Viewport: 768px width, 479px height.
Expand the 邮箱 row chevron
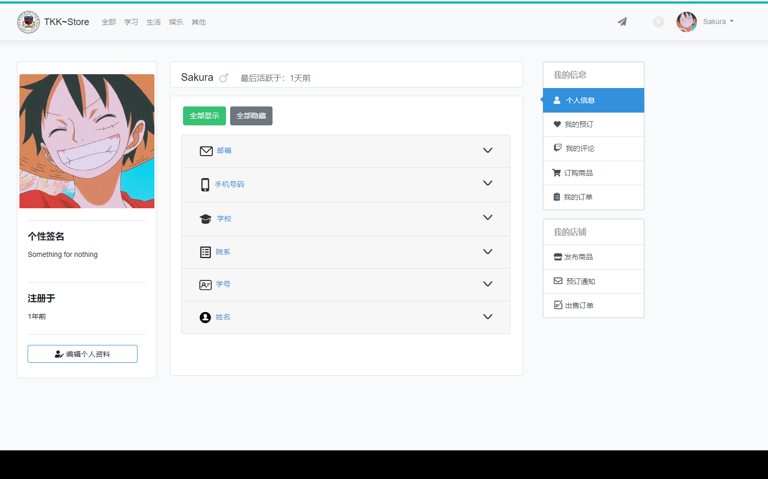pyautogui.click(x=488, y=150)
